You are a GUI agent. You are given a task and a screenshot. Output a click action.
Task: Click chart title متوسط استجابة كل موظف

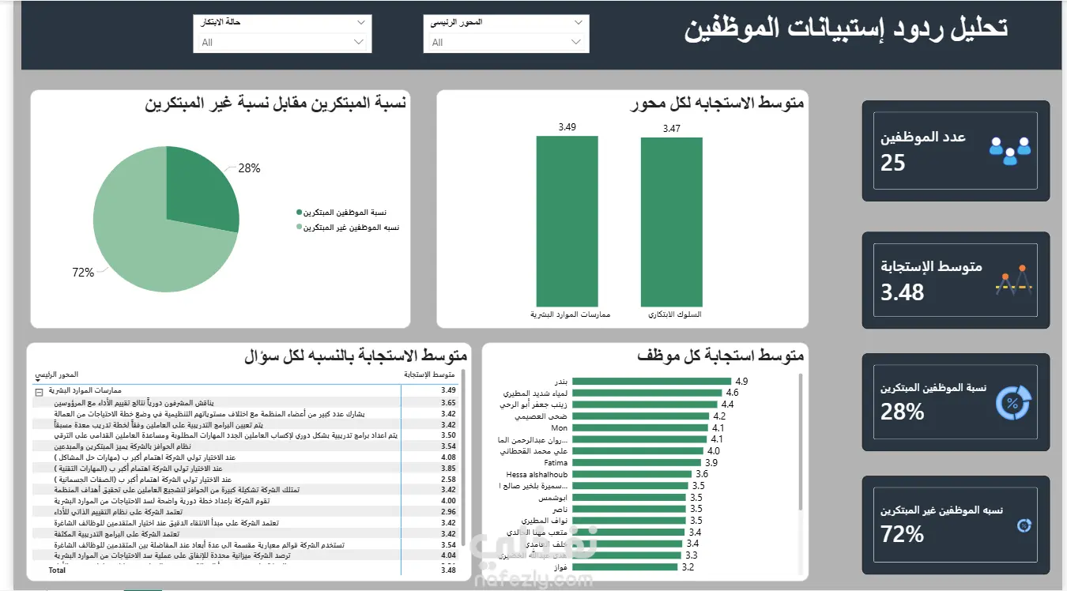click(x=720, y=356)
